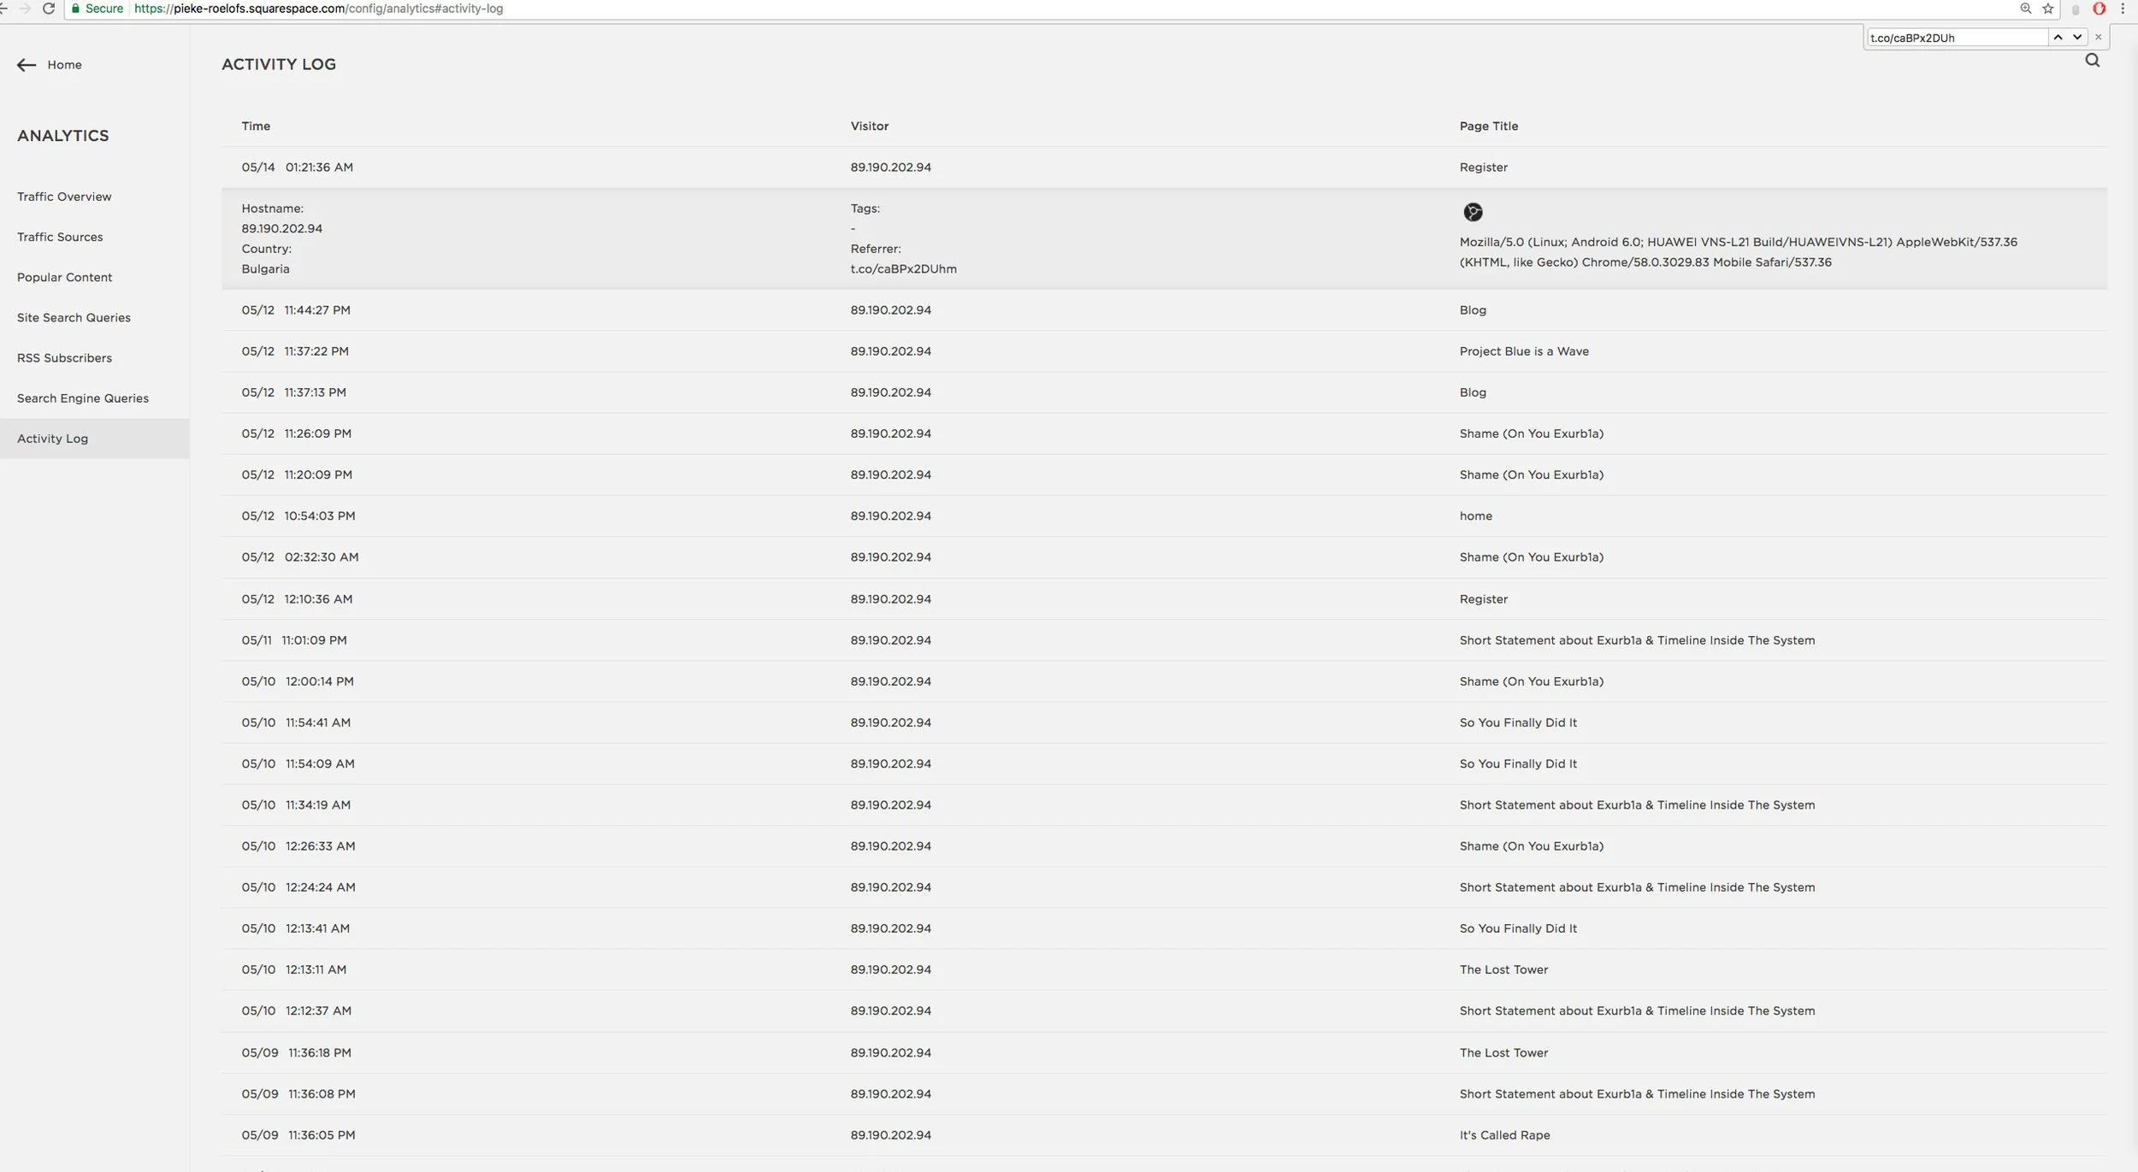
Task: Close the find-in-page bar
Action: pos(2098,38)
